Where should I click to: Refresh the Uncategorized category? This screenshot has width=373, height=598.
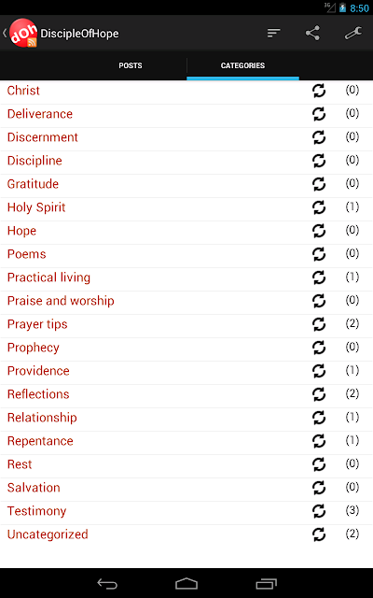click(319, 534)
